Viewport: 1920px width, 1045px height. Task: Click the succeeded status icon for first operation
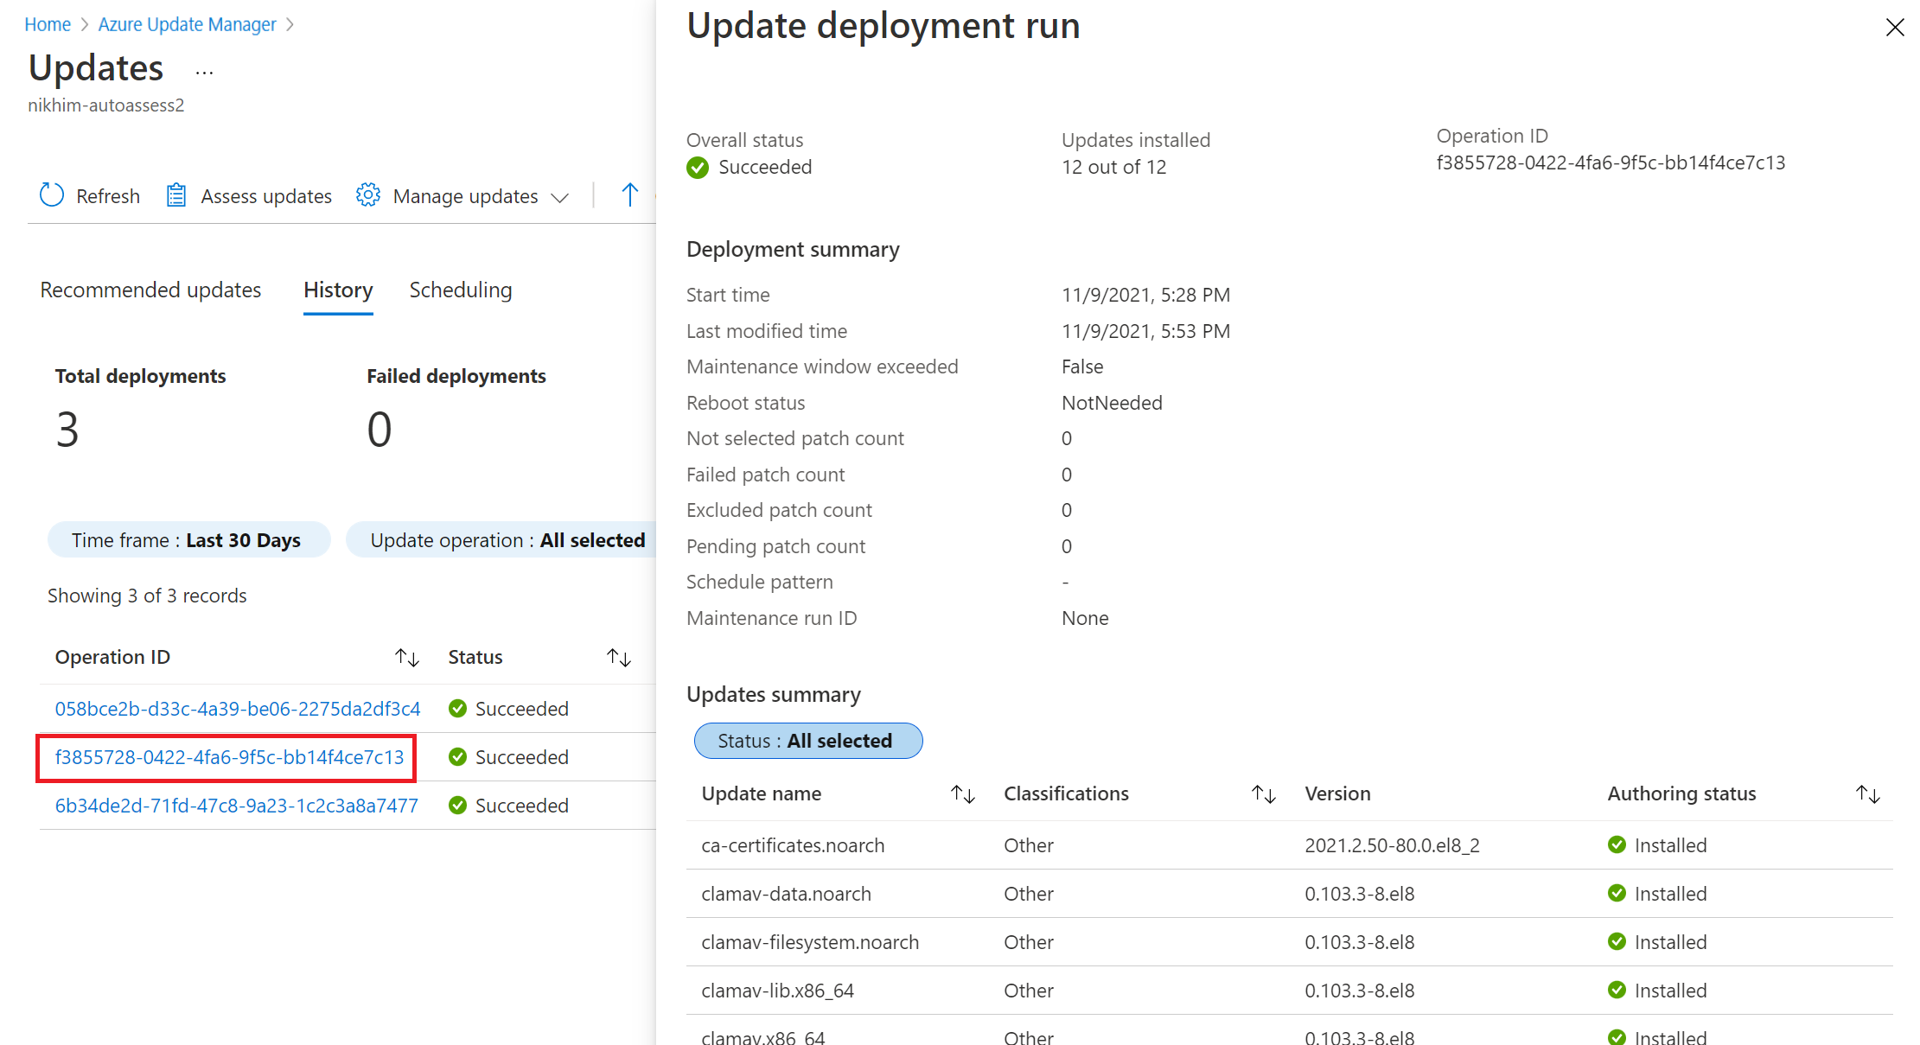[x=456, y=708]
